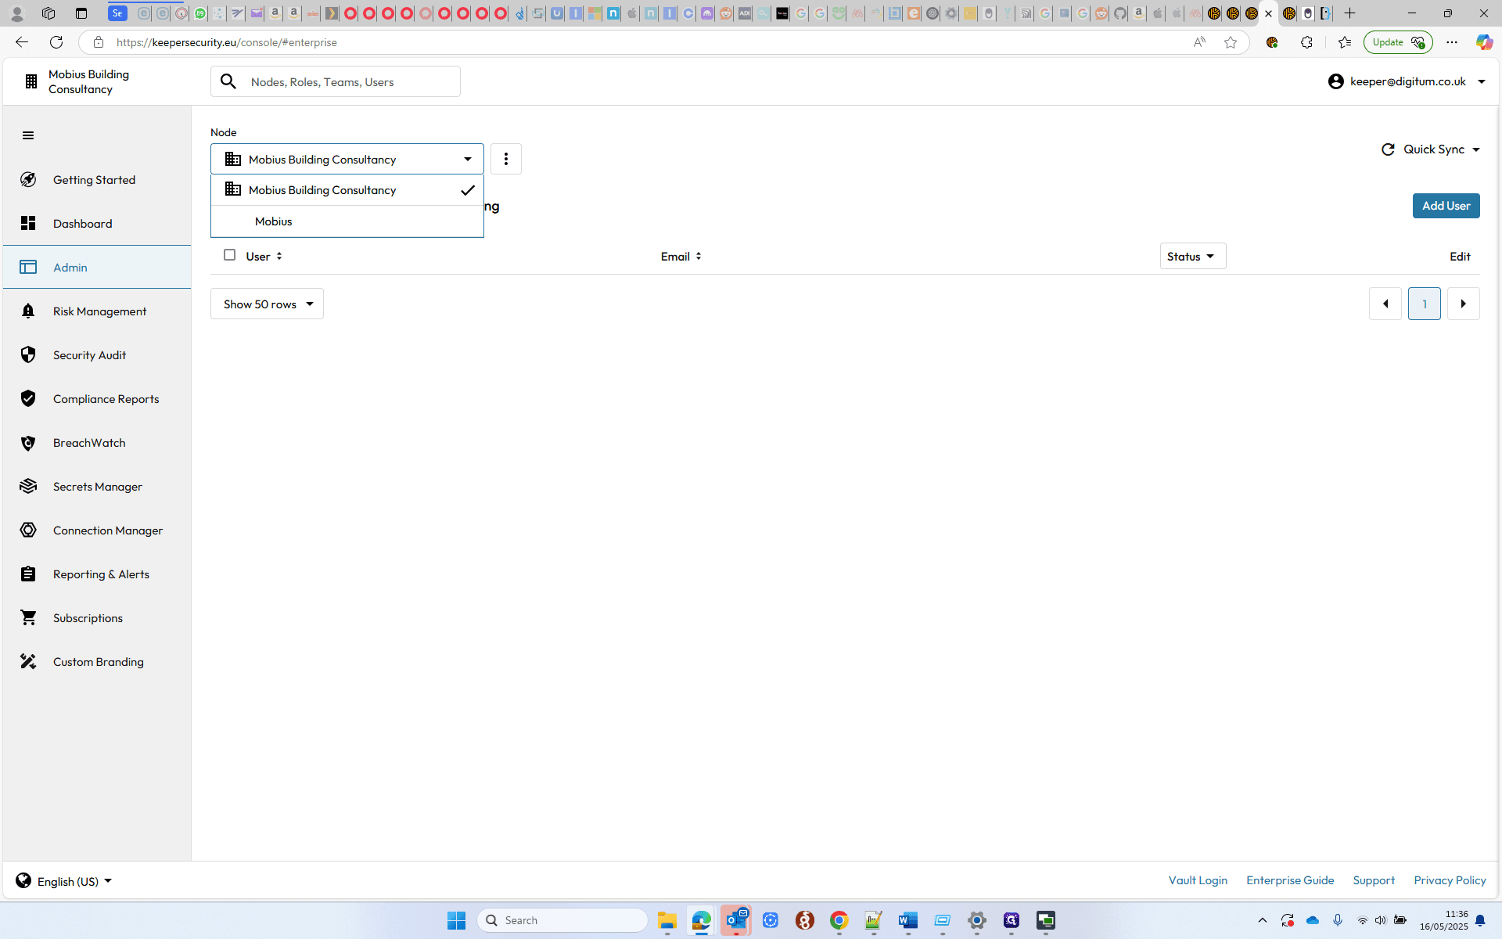
Task: Open the Status filter dropdown
Action: tap(1193, 257)
